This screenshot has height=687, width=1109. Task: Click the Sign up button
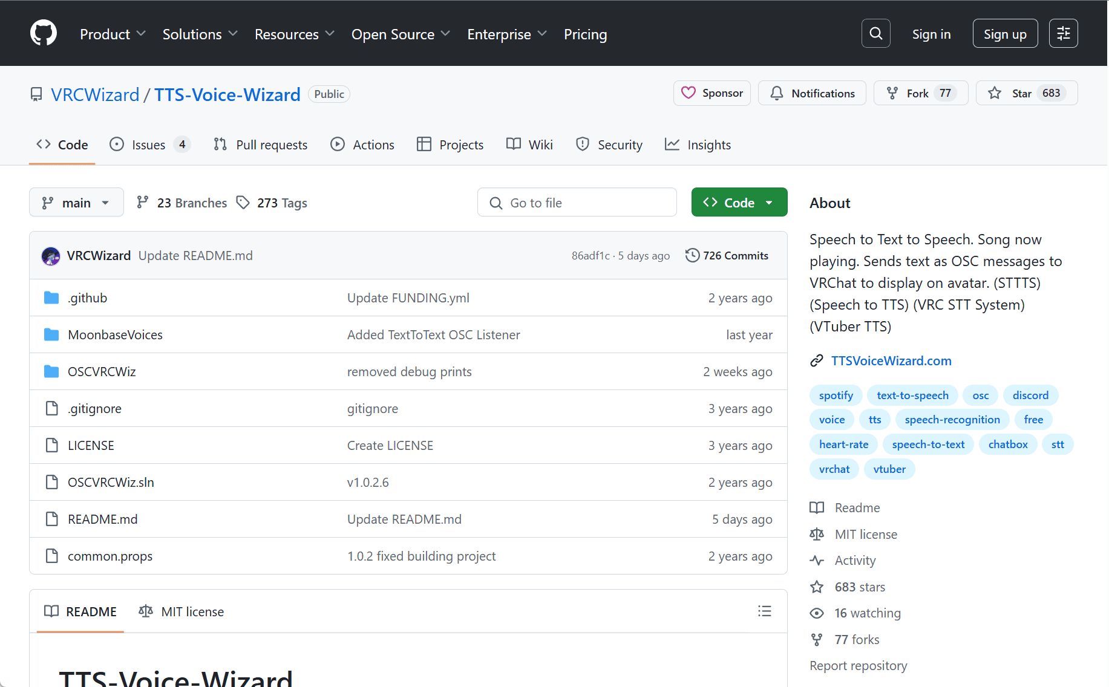coord(1004,34)
